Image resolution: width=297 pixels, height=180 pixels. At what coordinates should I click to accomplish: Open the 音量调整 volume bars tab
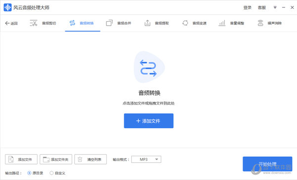(231, 23)
